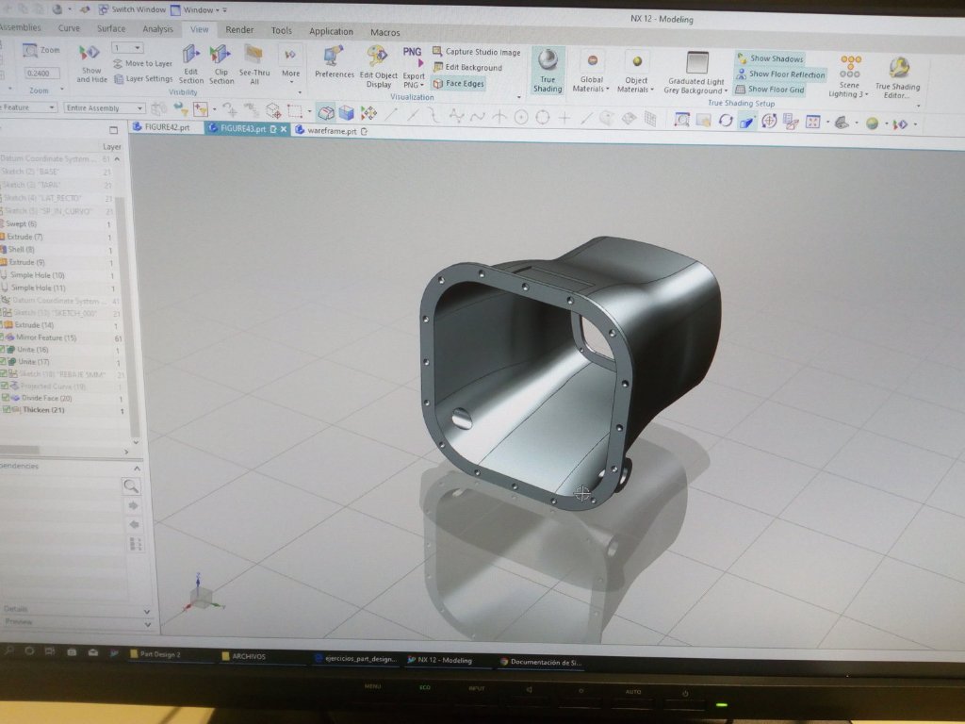Activate the Clip Section tool

[221, 64]
